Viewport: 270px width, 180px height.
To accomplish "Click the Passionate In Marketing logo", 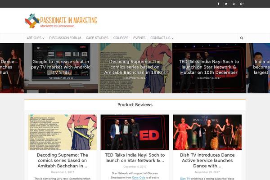I will click(x=61, y=21).
